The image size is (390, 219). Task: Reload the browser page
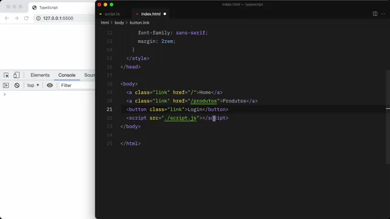point(26,18)
